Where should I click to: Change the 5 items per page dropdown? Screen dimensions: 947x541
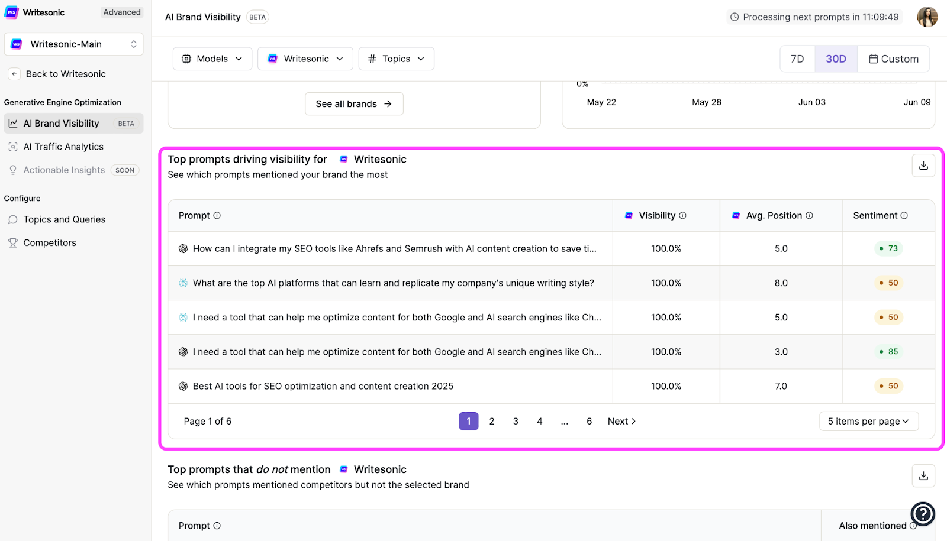869,422
